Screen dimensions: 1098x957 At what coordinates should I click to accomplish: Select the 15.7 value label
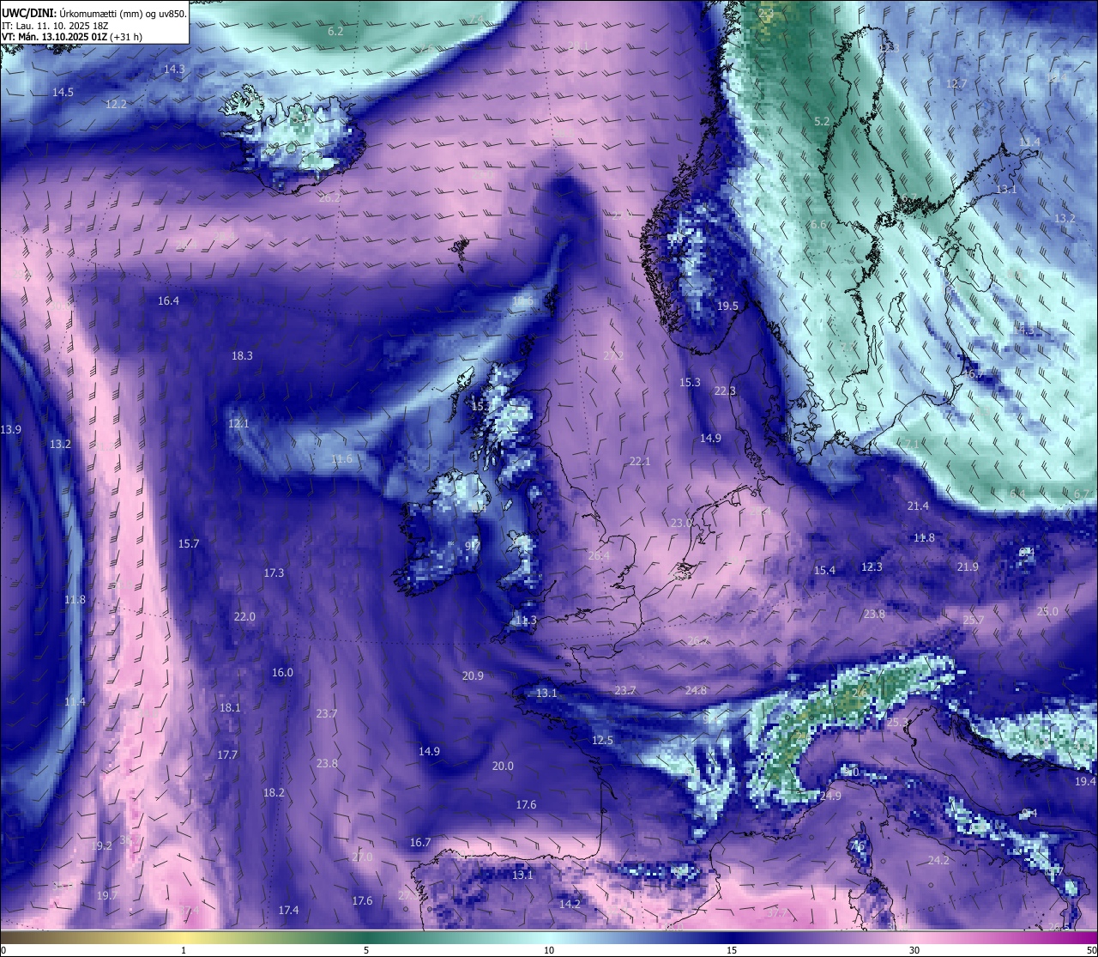(x=189, y=544)
